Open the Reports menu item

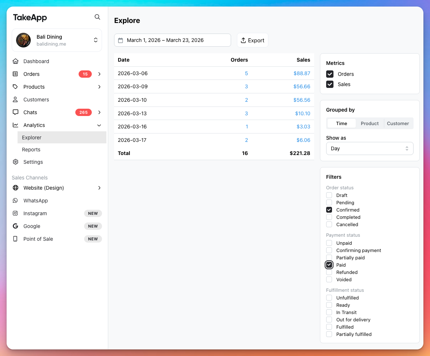pos(31,150)
